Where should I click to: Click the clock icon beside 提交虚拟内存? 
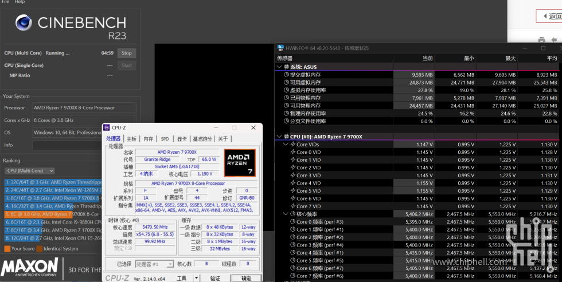click(x=286, y=75)
